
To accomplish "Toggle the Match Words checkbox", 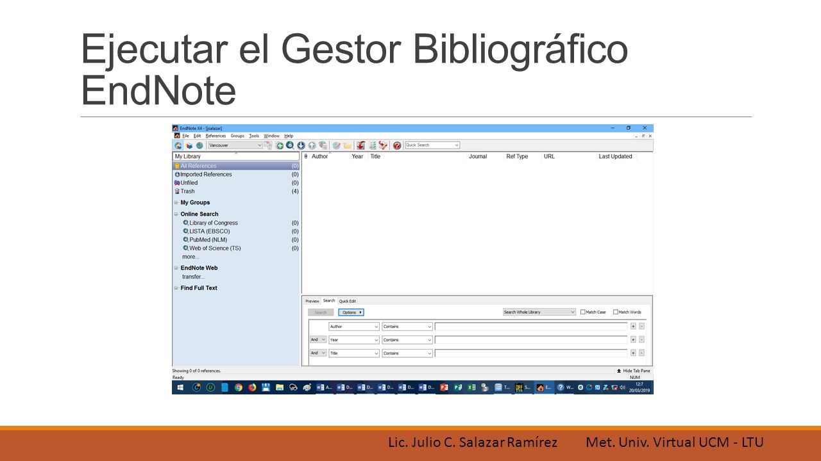I will [x=616, y=312].
